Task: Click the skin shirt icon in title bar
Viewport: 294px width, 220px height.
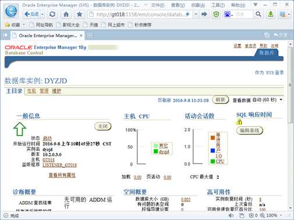Action: [x=256, y=5]
